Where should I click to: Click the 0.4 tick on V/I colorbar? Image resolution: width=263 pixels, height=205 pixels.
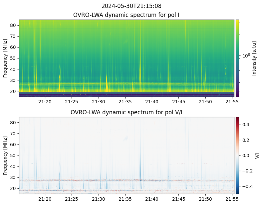point(245,124)
